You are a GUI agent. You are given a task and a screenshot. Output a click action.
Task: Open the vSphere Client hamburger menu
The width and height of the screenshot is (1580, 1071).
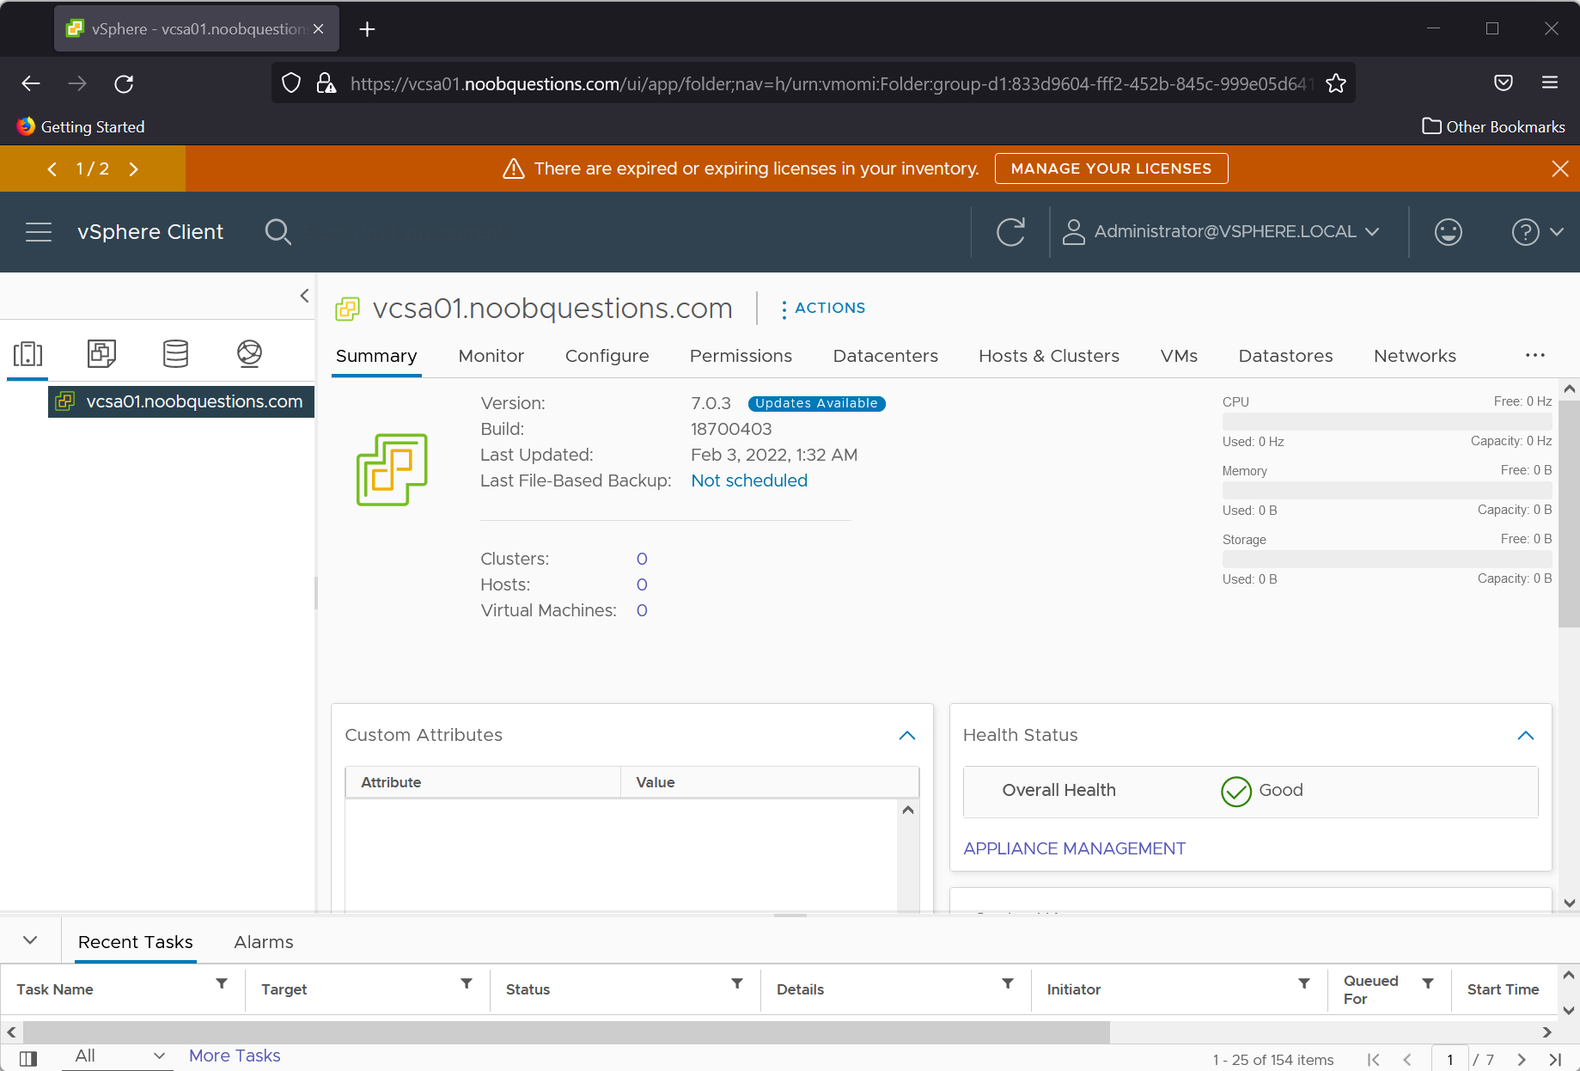[x=39, y=232]
